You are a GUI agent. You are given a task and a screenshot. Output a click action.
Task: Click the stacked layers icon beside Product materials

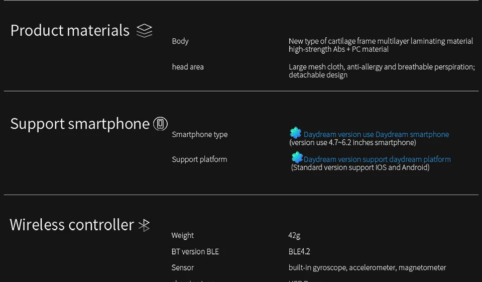(x=144, y=31)
